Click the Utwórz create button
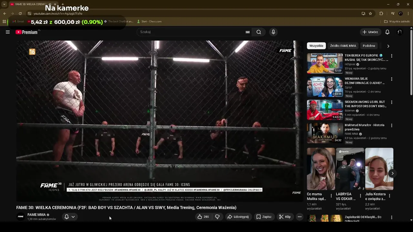This screenshot has height=232, width=413. coord(370,32)
